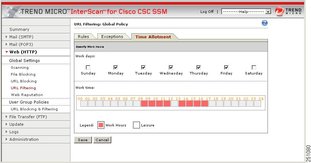Open the URL Filtering link
This screenshot has width=311, height=163.
[x=23, y=88]
